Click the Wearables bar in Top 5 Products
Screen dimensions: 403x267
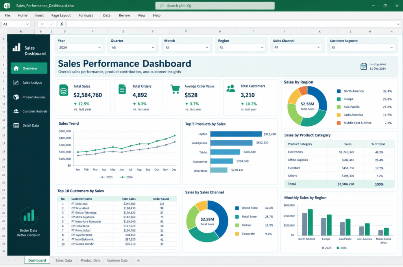coord(219,170)
